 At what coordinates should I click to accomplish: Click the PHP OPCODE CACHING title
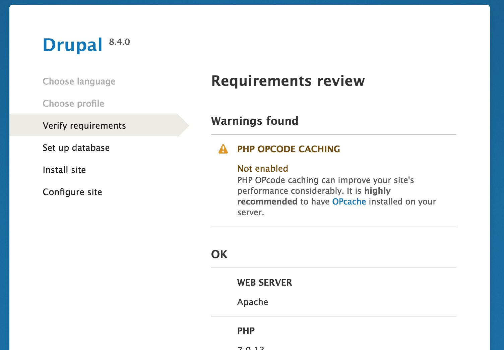[x=289, y=149]
